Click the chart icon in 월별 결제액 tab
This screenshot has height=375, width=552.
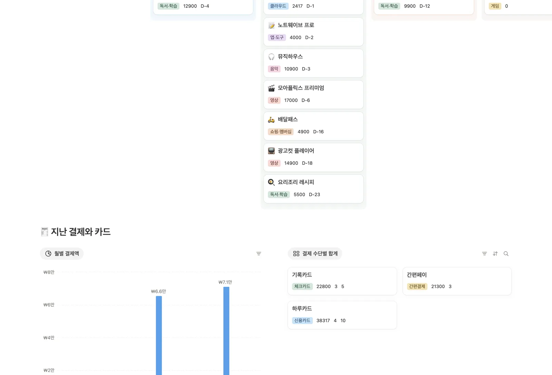(x=48, y=254)
